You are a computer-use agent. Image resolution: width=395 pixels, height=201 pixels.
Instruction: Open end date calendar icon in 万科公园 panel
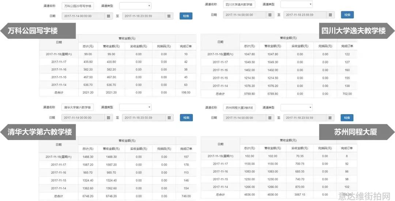(x=169, y=16)
